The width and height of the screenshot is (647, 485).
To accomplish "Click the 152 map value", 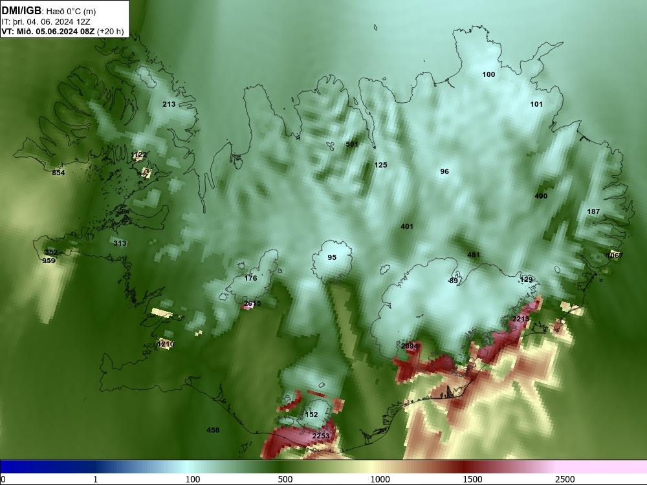I will pos(311,415).
